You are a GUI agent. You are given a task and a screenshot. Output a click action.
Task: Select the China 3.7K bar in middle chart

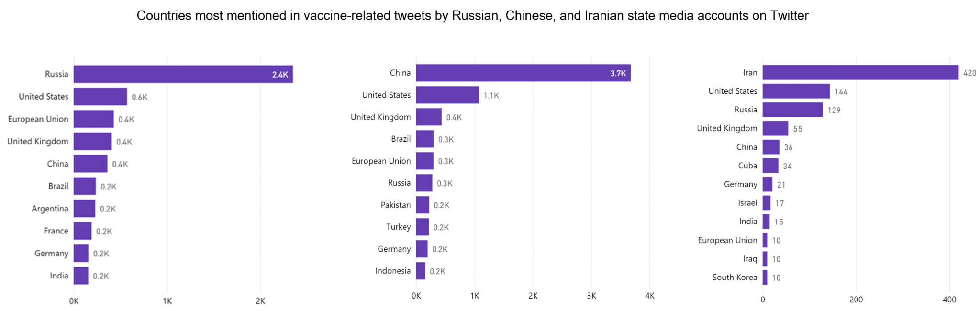point(523,73)
